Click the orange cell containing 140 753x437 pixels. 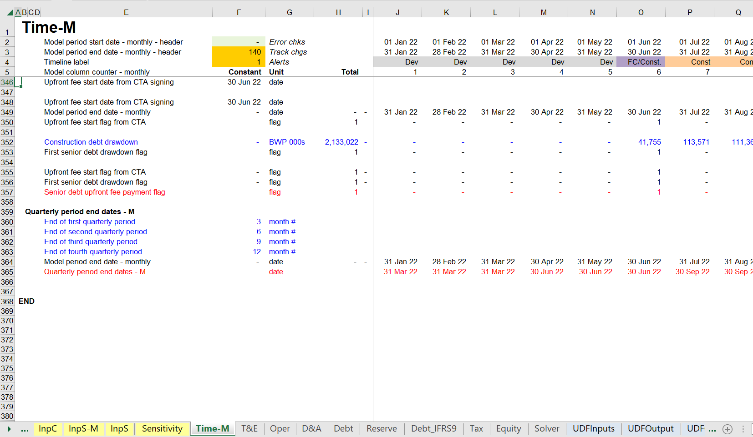[x=239, y=52]
